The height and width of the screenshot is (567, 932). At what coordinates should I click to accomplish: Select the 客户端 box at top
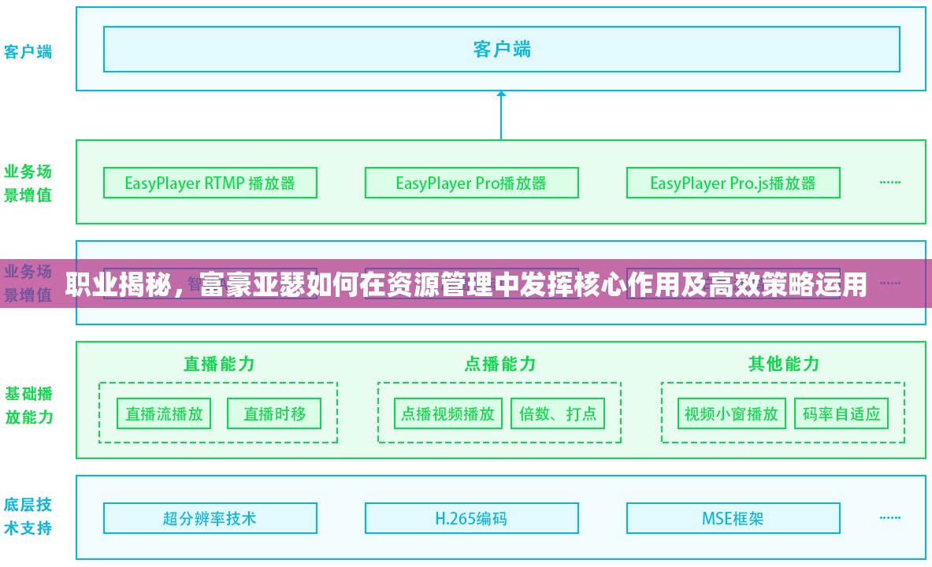pyautogui.click(x=501, y=49)
